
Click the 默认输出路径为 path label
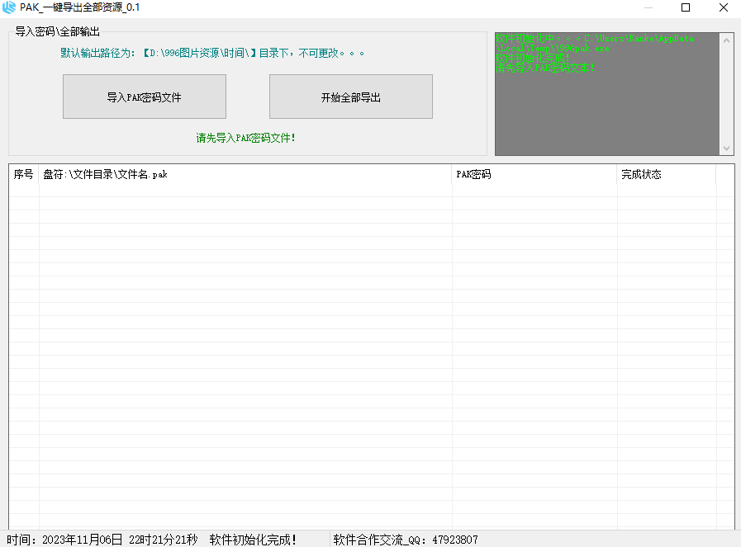tap(212, 53)
